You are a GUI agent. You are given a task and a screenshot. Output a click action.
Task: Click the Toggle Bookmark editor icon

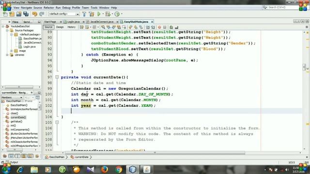141,27
